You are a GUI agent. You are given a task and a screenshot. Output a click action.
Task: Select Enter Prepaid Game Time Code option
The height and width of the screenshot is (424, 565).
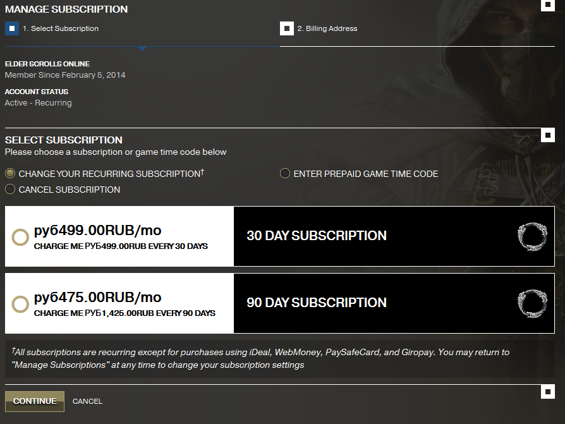285,174
